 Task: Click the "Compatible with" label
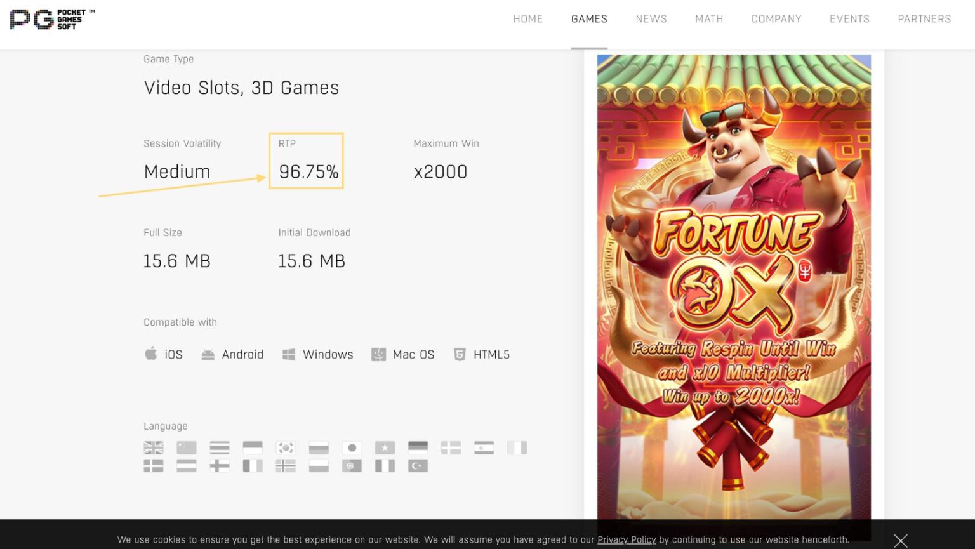(180, 322)
